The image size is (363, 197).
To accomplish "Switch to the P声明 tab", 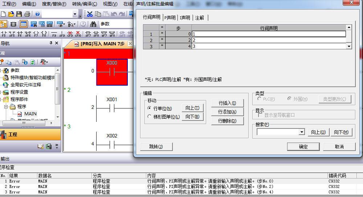I will [170, 18].
